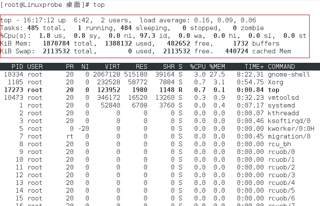Click the rcuob/5 command entry
Screen dimensions: 320x206
click(x=281, y=191)
